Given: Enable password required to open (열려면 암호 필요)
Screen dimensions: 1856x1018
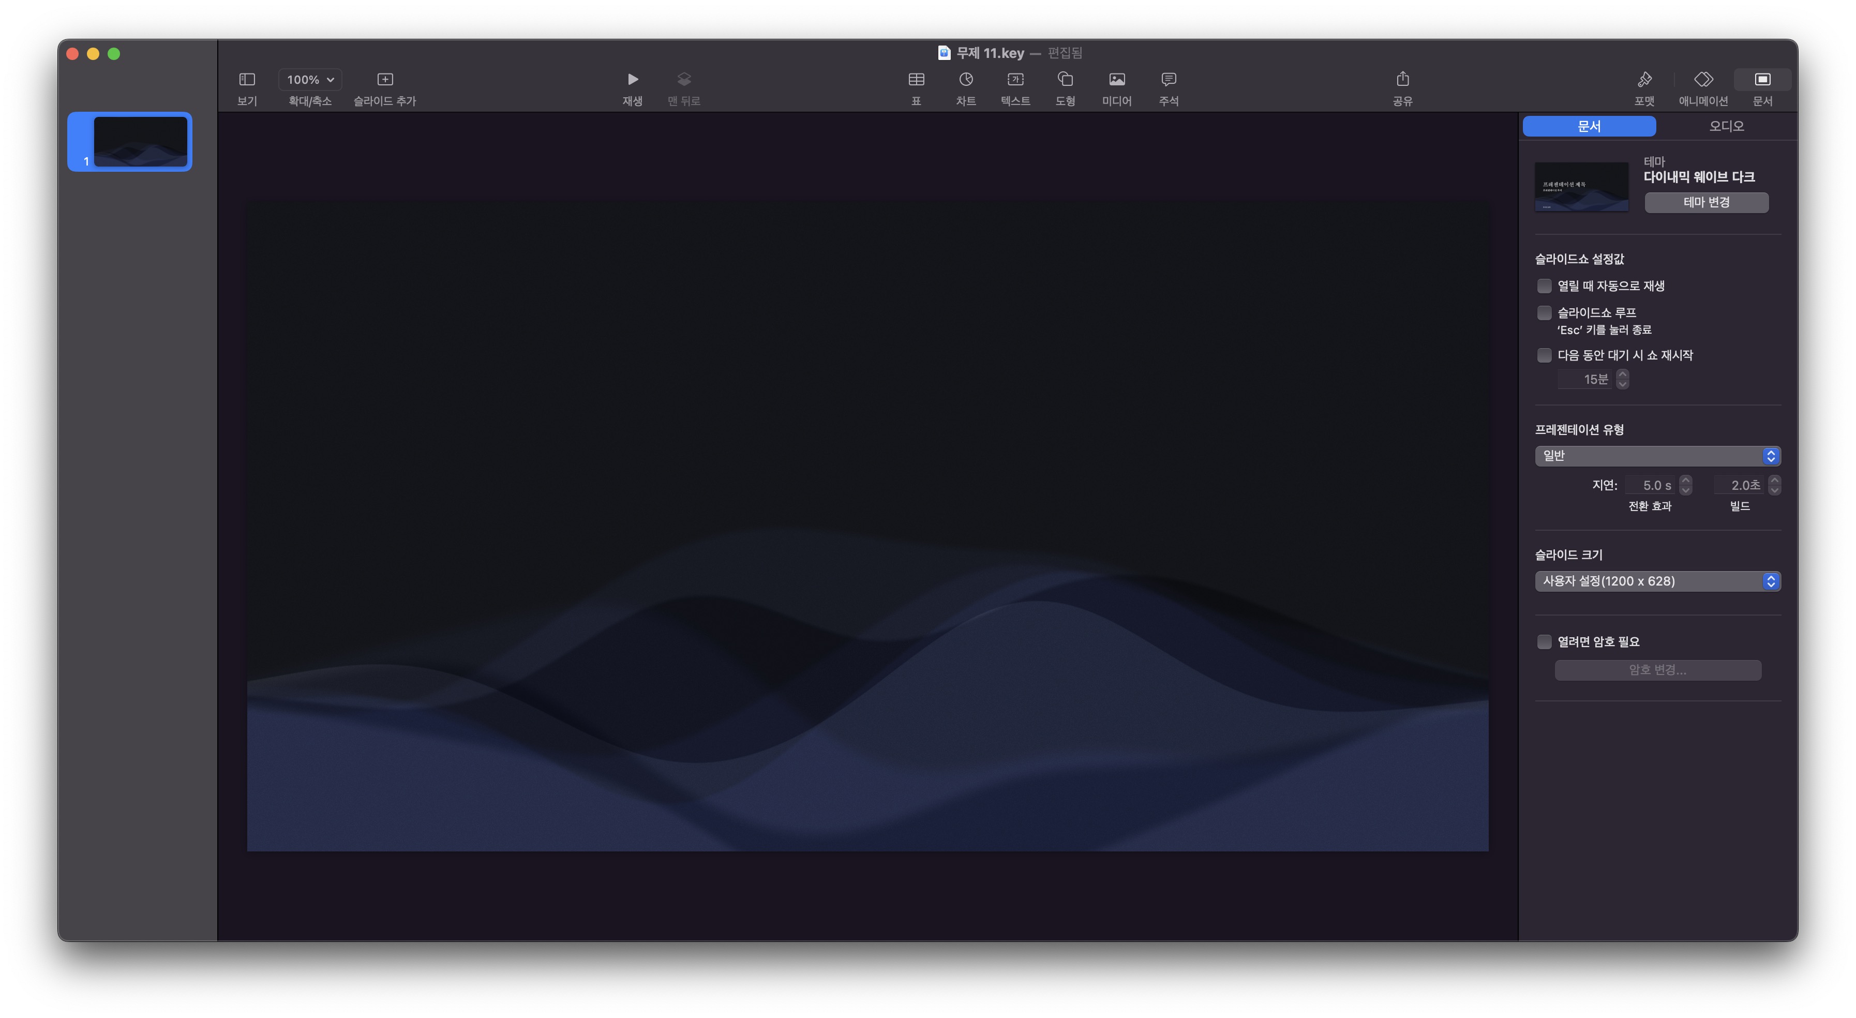Looking at the screenshot, I should pyautogui.click(x=1544, y=642).
